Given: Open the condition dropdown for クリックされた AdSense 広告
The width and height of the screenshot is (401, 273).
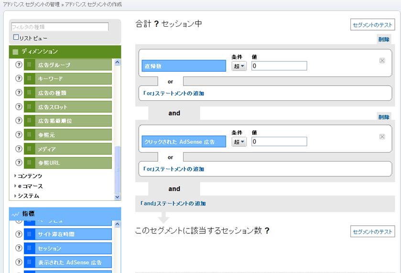Looking at the screenshot, I should pos(239,142).
